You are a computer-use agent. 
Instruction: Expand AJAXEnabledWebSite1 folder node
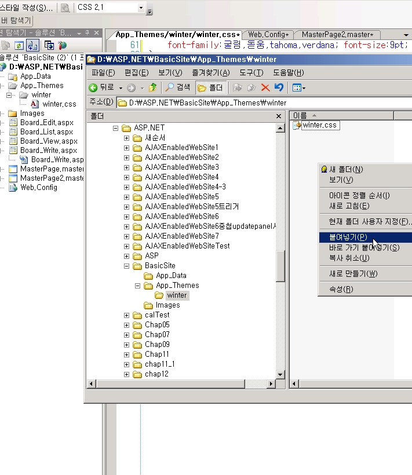click(x=127, y=148)
